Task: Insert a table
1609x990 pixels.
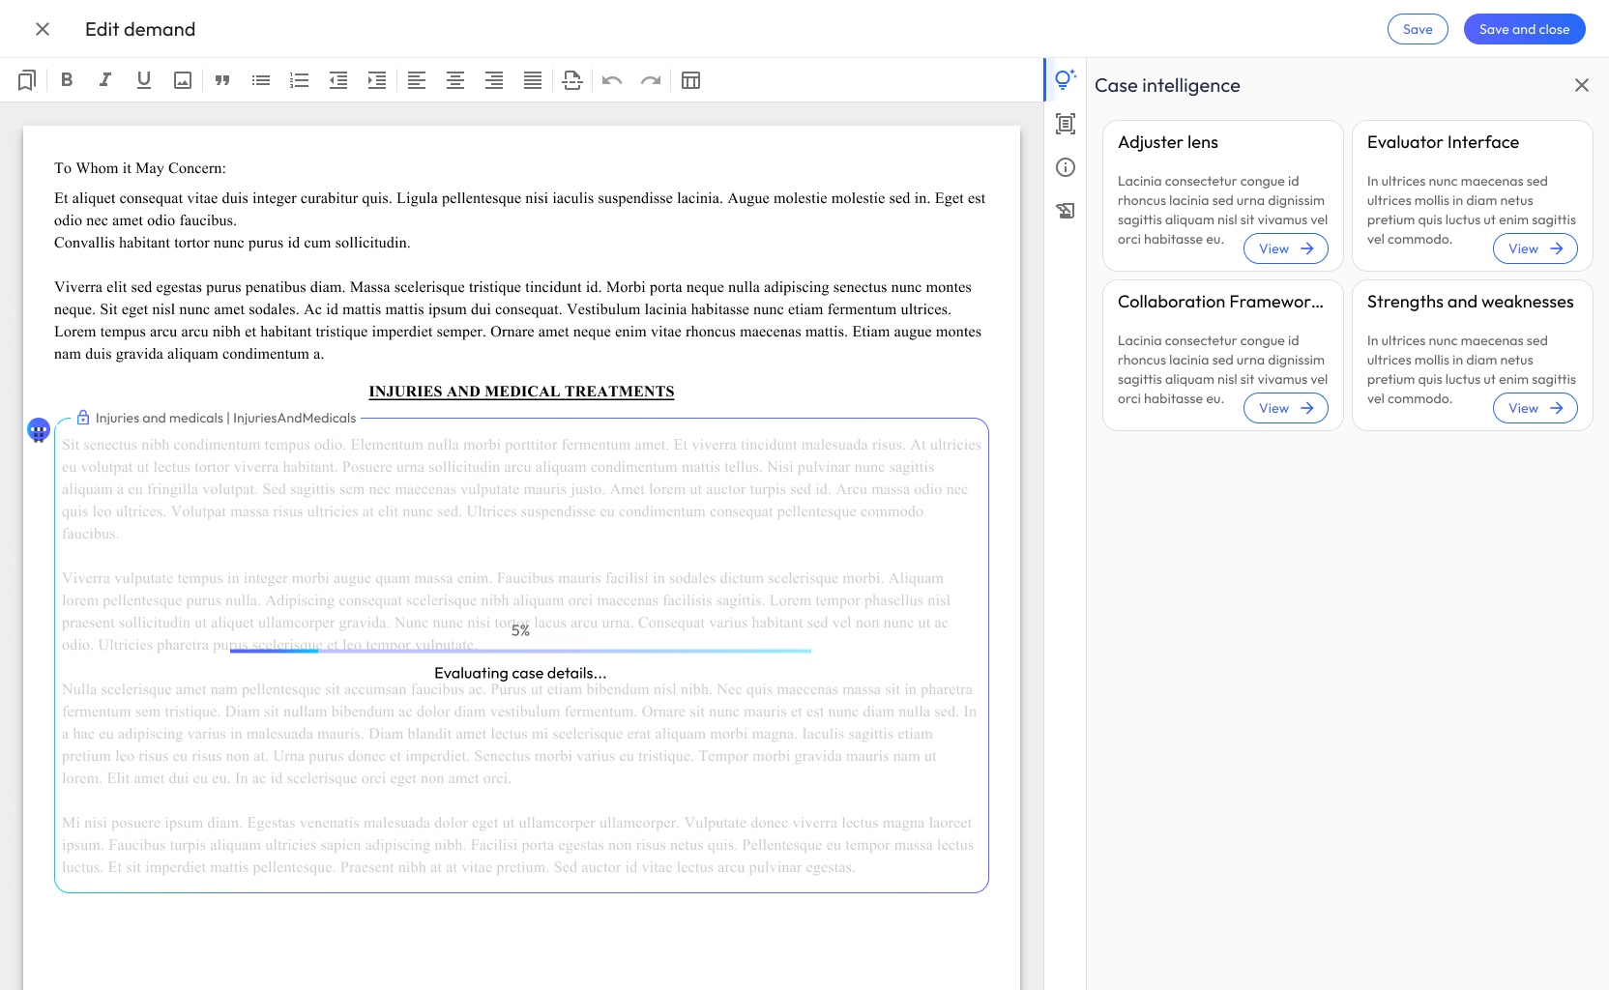Action: [x=690, y=80]
